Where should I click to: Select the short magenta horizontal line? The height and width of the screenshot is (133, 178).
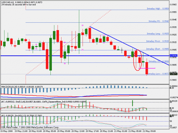click(x=147, y=68)
